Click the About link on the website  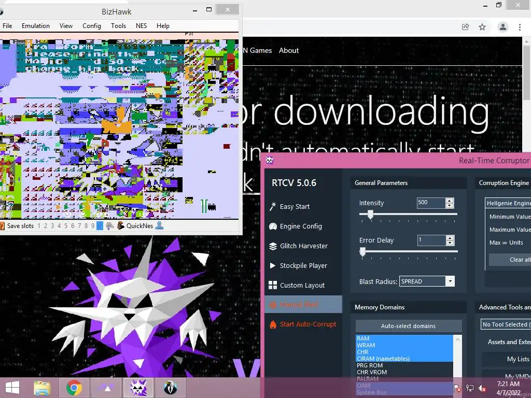(289, 50)
